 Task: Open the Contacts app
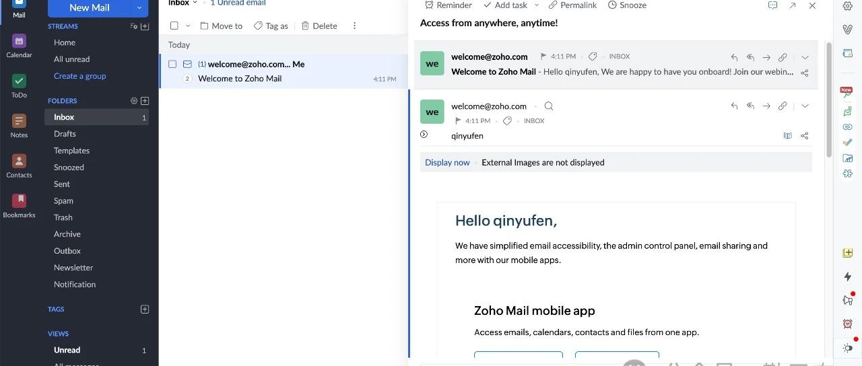pyautogui.click(x=19, y=166)
